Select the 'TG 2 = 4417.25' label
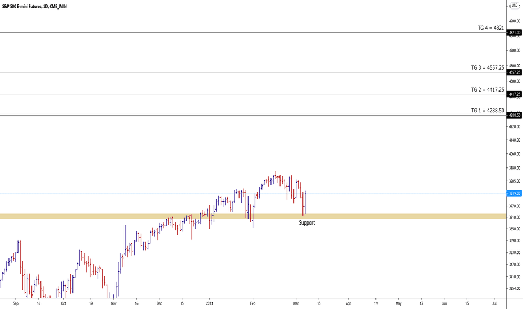Screen dimensions: 523x309 tap(487, 90)
